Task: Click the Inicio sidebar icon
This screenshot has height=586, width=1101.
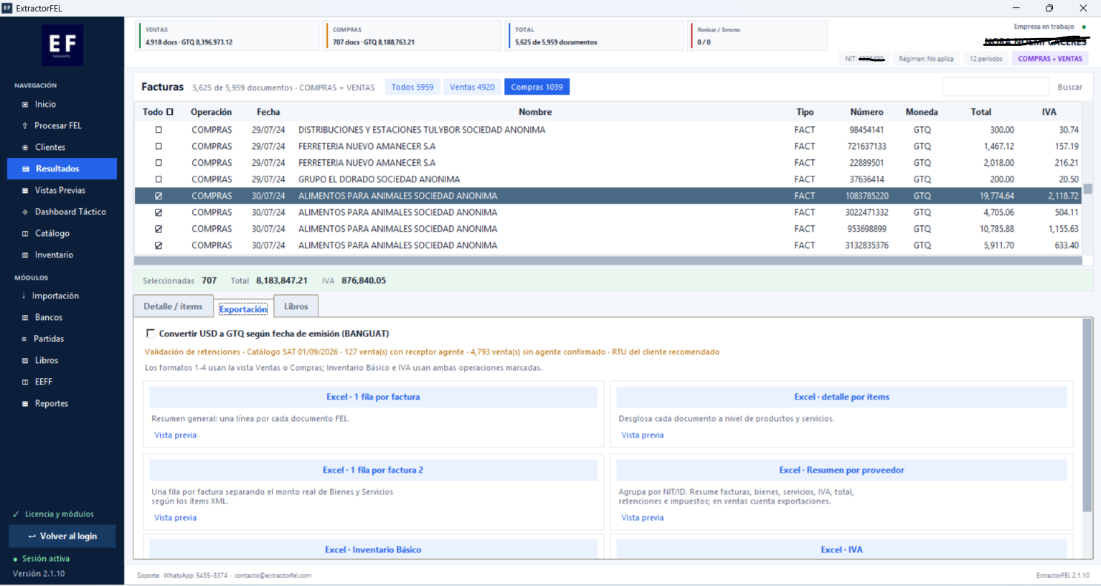Action: tap(25, 105)
